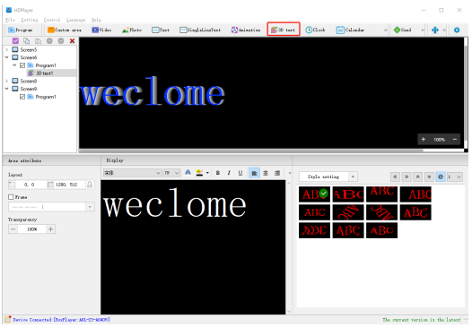
Task: Decrease transparency with minus button
Action: 13,229
